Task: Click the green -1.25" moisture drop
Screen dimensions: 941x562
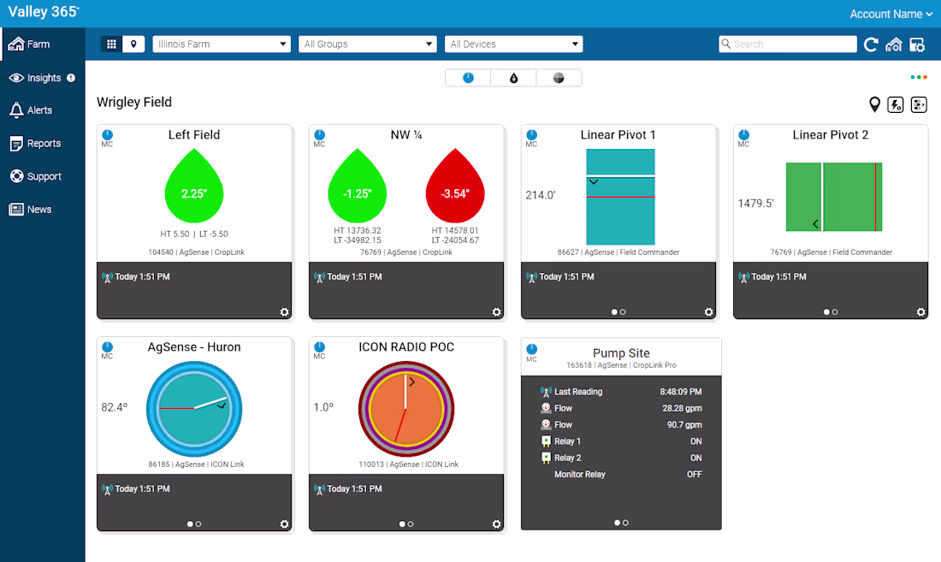Action: click(357, 187)
